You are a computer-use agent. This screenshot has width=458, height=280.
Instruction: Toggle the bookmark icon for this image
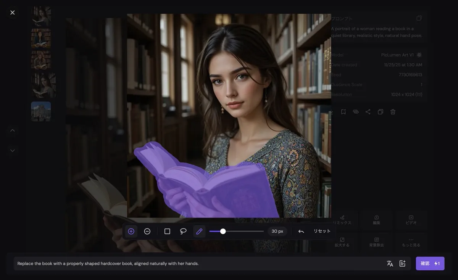pyautogui.click(x=343, y=112)
